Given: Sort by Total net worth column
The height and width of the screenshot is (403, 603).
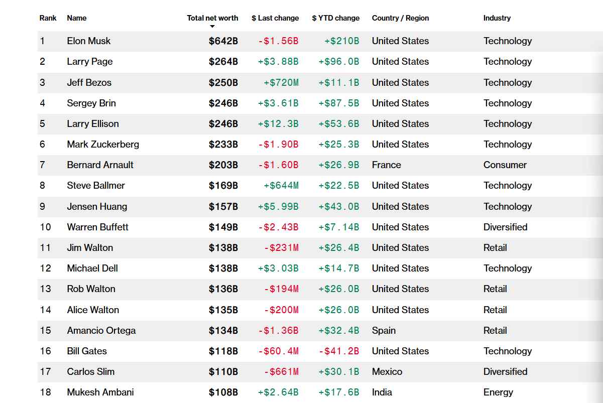Looking at the screenshot, I should click(212, 18).
